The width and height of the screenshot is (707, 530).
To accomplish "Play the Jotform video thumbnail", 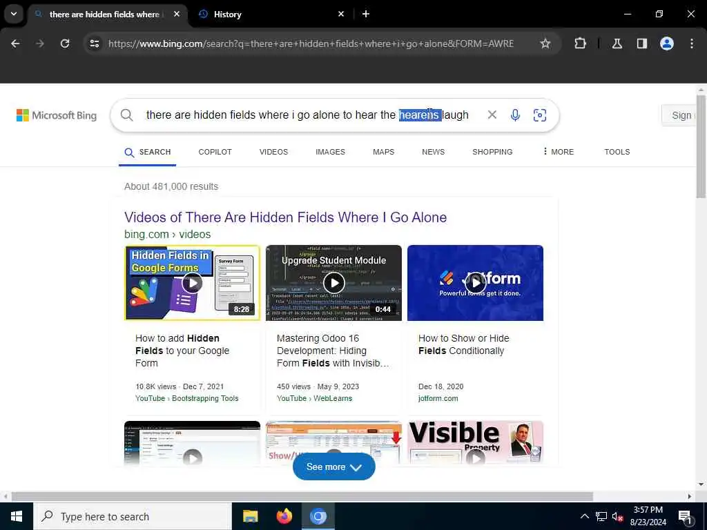I will 475,283.
